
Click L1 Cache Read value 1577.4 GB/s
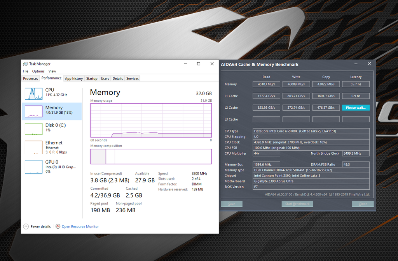click(x=266, y=96)
